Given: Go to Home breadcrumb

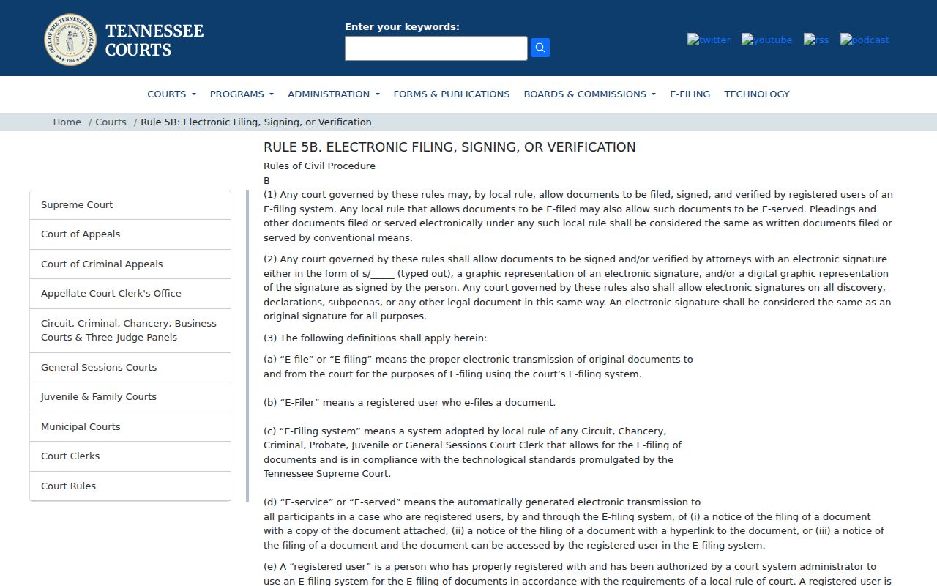Looking at the screenshot, I should (67, 122).
